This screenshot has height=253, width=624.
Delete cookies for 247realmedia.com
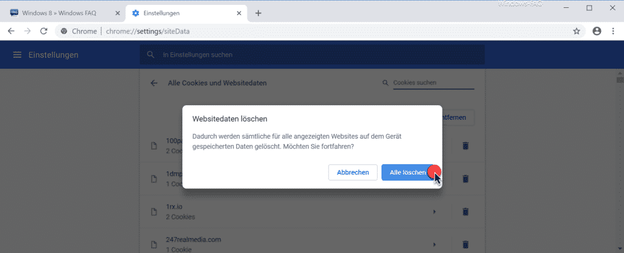[x=466, y=244]
